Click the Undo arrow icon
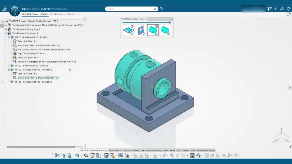 (77, 155)
